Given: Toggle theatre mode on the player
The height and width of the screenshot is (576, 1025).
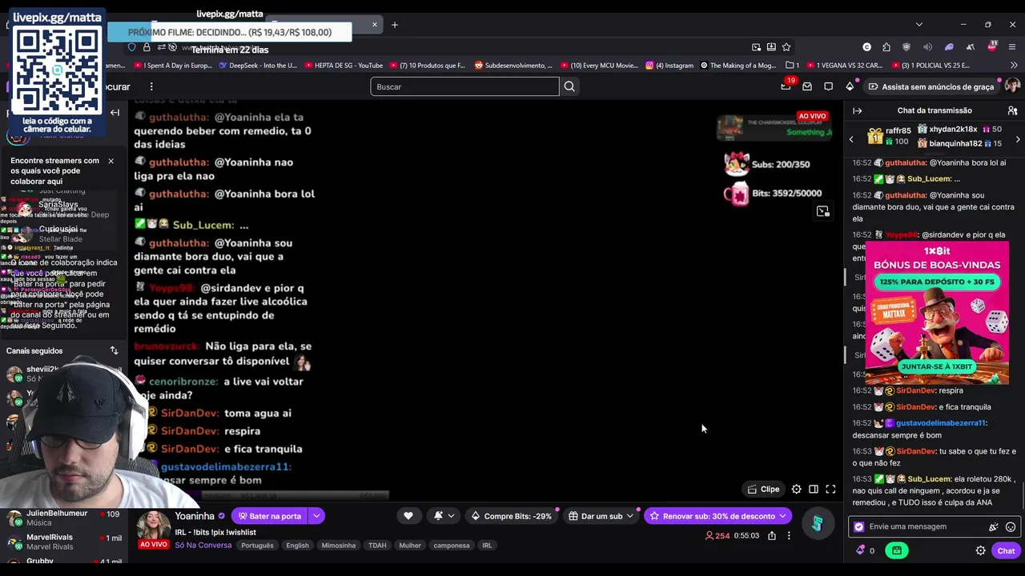Looking at the screenshot, I should (x=814, y=490).
